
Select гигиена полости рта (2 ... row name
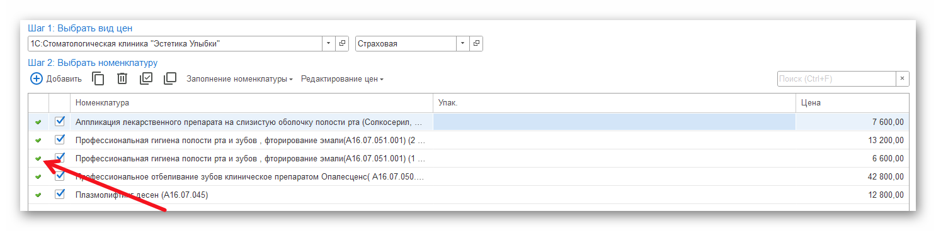[x=250, y=140]
